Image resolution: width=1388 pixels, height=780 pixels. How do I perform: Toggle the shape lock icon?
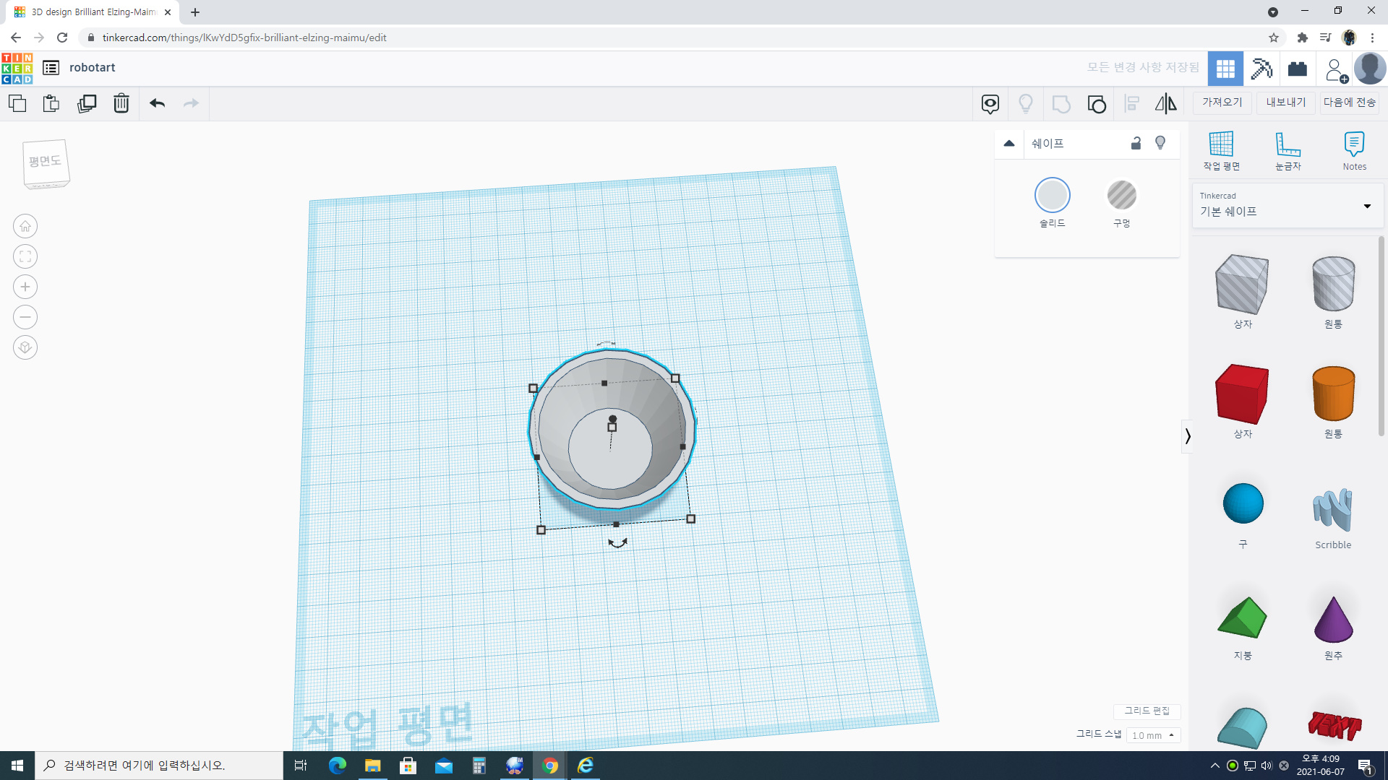click(1136, 143)
